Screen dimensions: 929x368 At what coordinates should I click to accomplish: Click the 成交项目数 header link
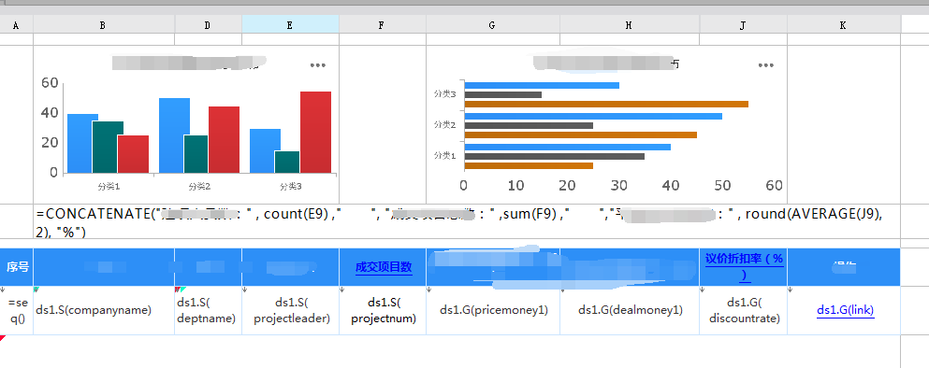coord(384,267)
